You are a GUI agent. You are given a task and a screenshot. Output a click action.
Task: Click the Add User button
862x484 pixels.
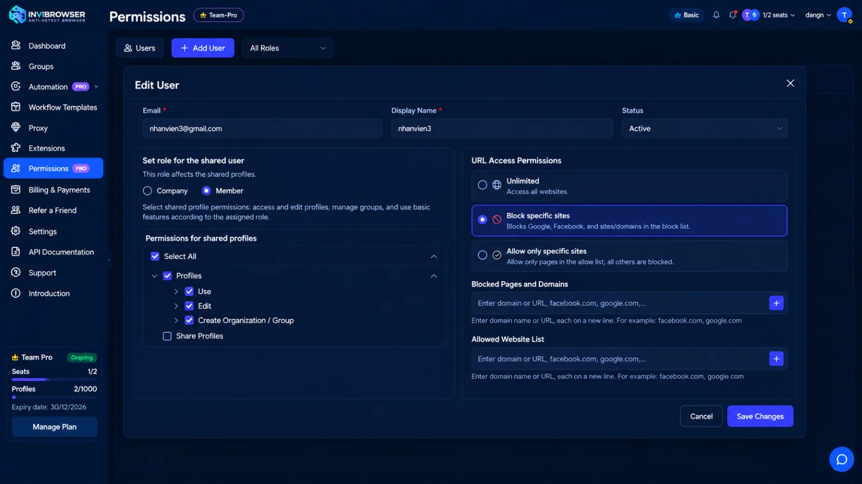(x=203, y=48)
